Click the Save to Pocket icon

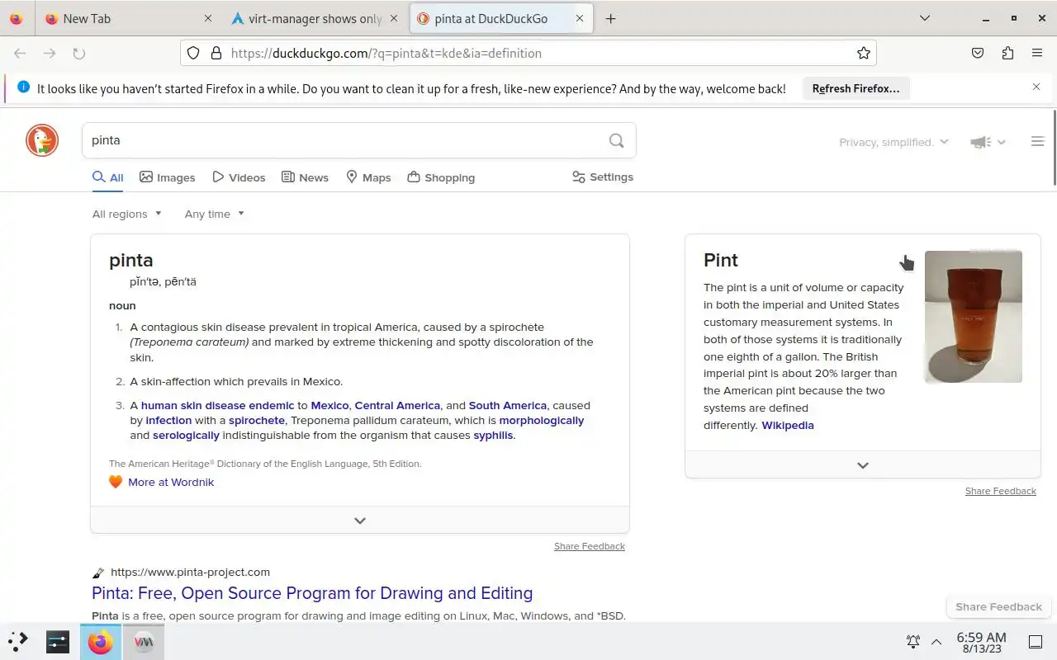tap(978, 53)
